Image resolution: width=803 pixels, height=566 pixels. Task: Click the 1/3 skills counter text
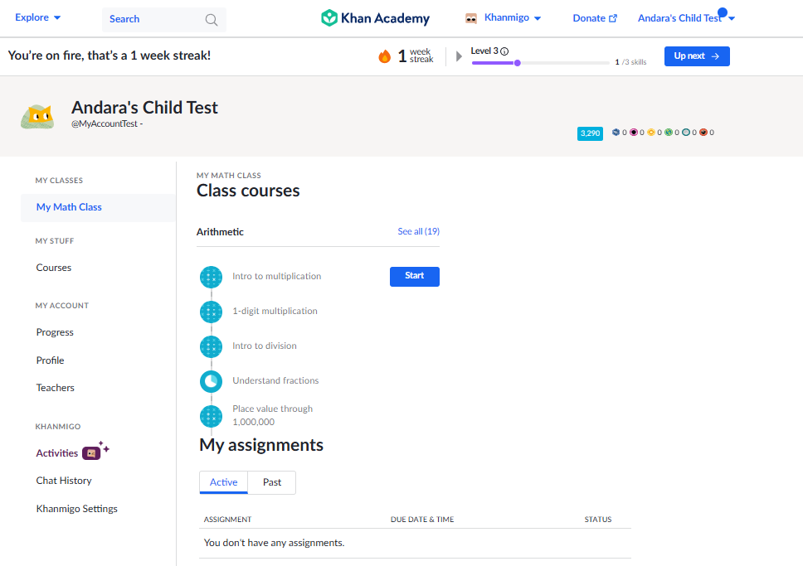(630, 62)
